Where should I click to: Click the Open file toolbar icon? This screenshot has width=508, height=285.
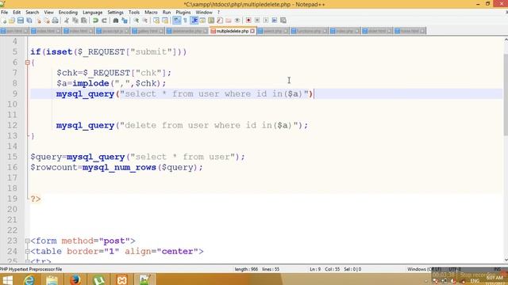tap(12, 21)
